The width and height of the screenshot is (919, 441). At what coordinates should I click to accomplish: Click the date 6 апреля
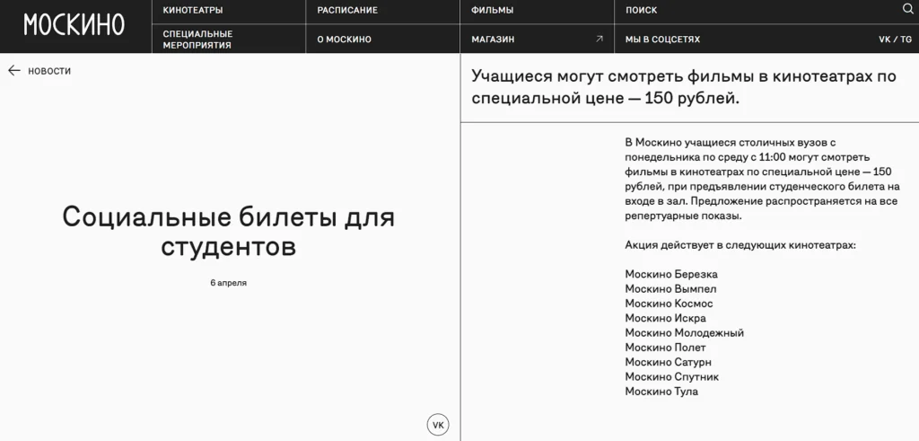pos(229,283)
